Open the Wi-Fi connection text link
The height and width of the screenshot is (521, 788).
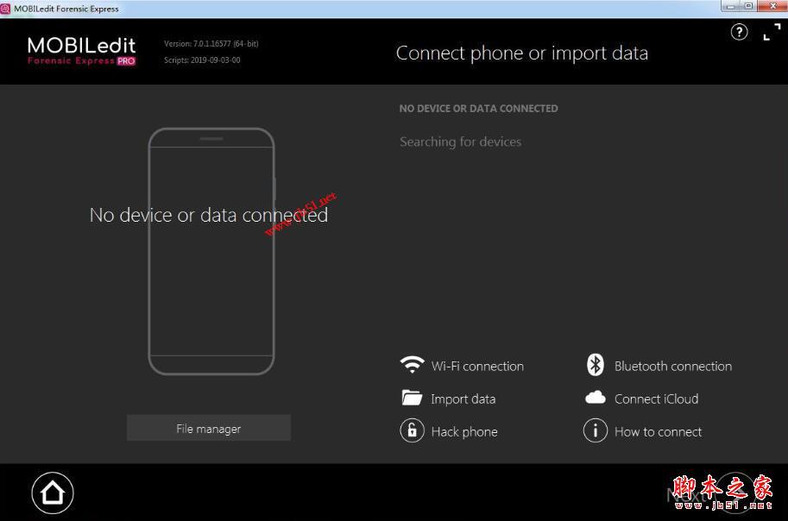tap(477, 367)
